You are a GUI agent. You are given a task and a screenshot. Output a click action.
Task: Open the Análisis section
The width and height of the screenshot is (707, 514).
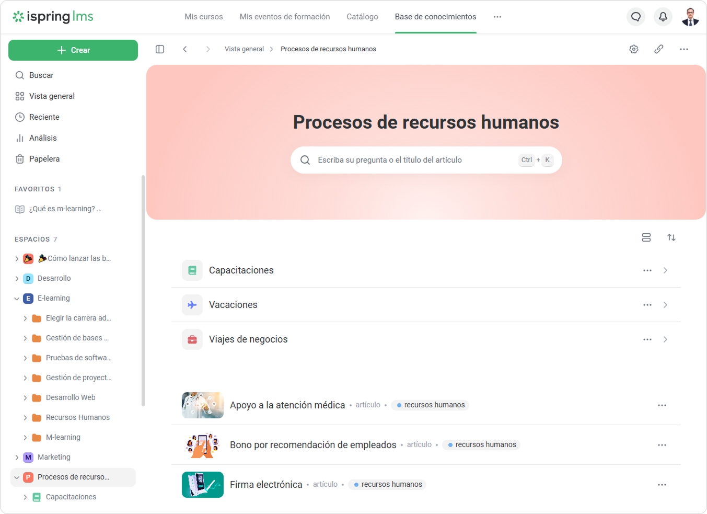point(41,138)
